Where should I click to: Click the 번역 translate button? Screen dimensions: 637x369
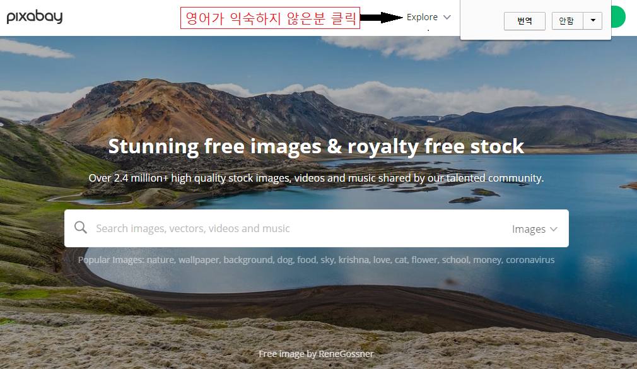[525, 21]
